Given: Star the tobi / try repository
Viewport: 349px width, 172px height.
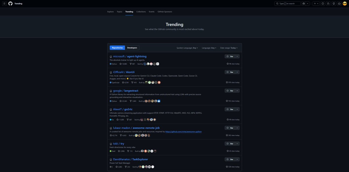Looking at the screenshot, I should pos(230,143).
